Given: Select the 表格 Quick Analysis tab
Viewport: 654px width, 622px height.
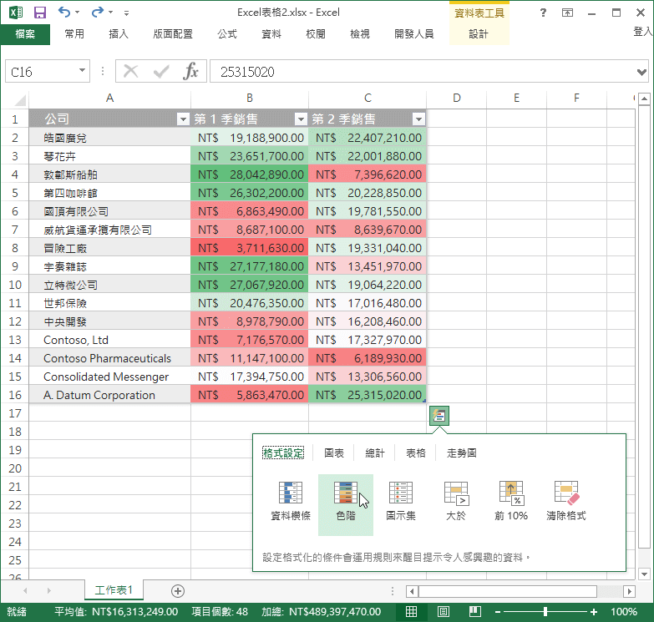Looking at the screenshot, I should click(x=416, y=453).
